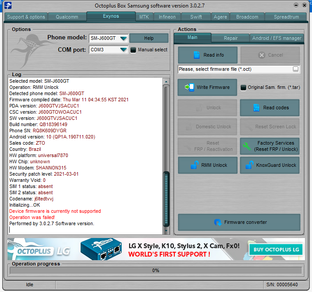Click the Read codes button label

point(276,108)
